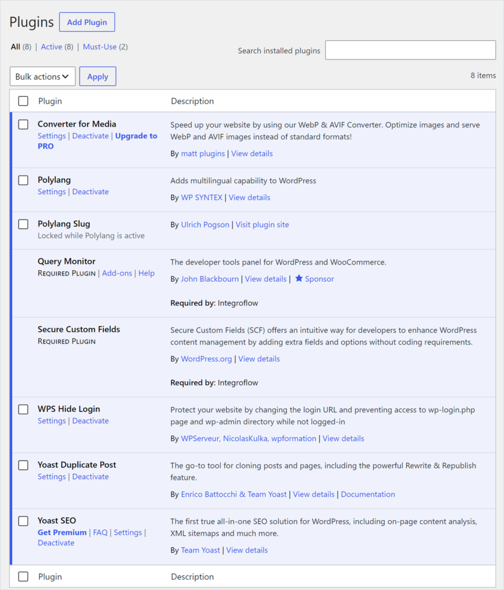Check the Converter for Media plugin checkbox
The width and height of the screenshot is (504, 590).
[x=23, y=124]
